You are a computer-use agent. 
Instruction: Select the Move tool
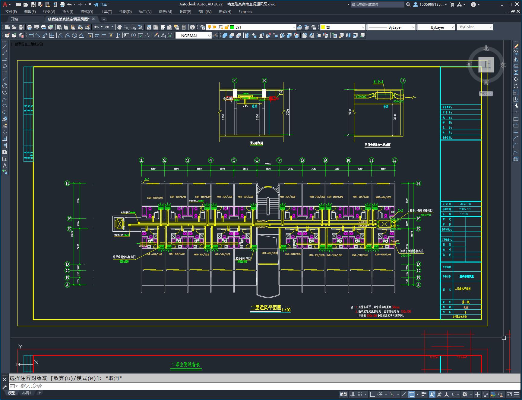(x=516, y=79)
